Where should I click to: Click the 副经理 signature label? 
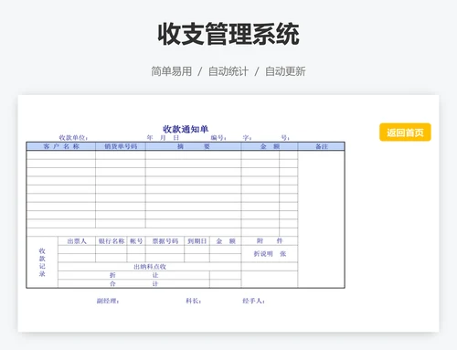(108, 301)
